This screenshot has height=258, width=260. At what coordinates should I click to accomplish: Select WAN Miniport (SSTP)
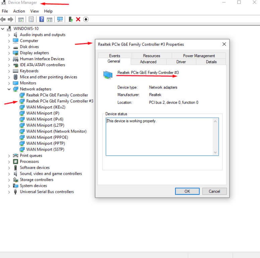point(45,150)
